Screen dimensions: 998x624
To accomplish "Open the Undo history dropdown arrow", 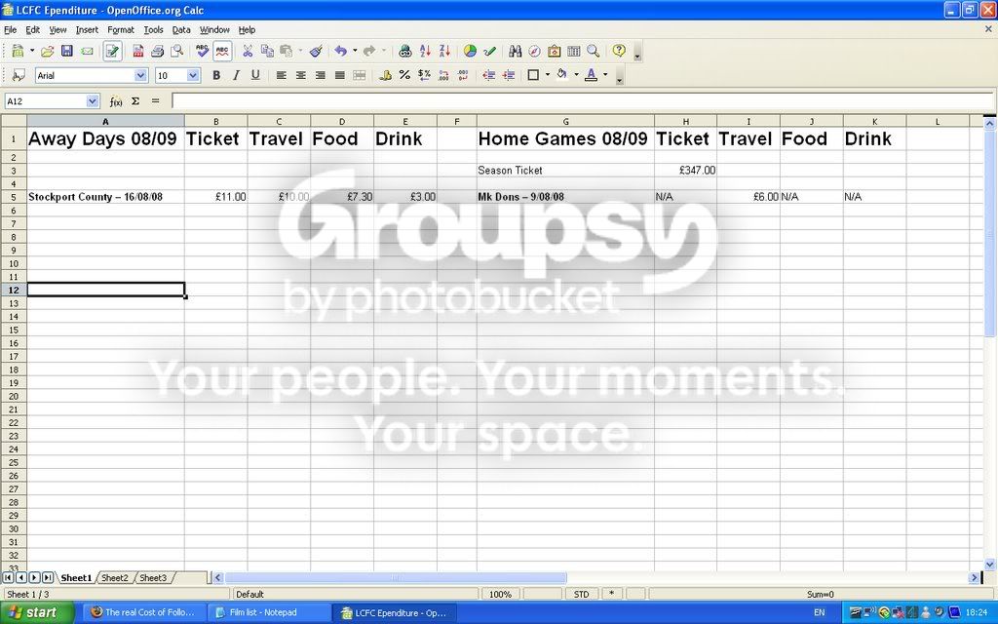I will point(355,51).
